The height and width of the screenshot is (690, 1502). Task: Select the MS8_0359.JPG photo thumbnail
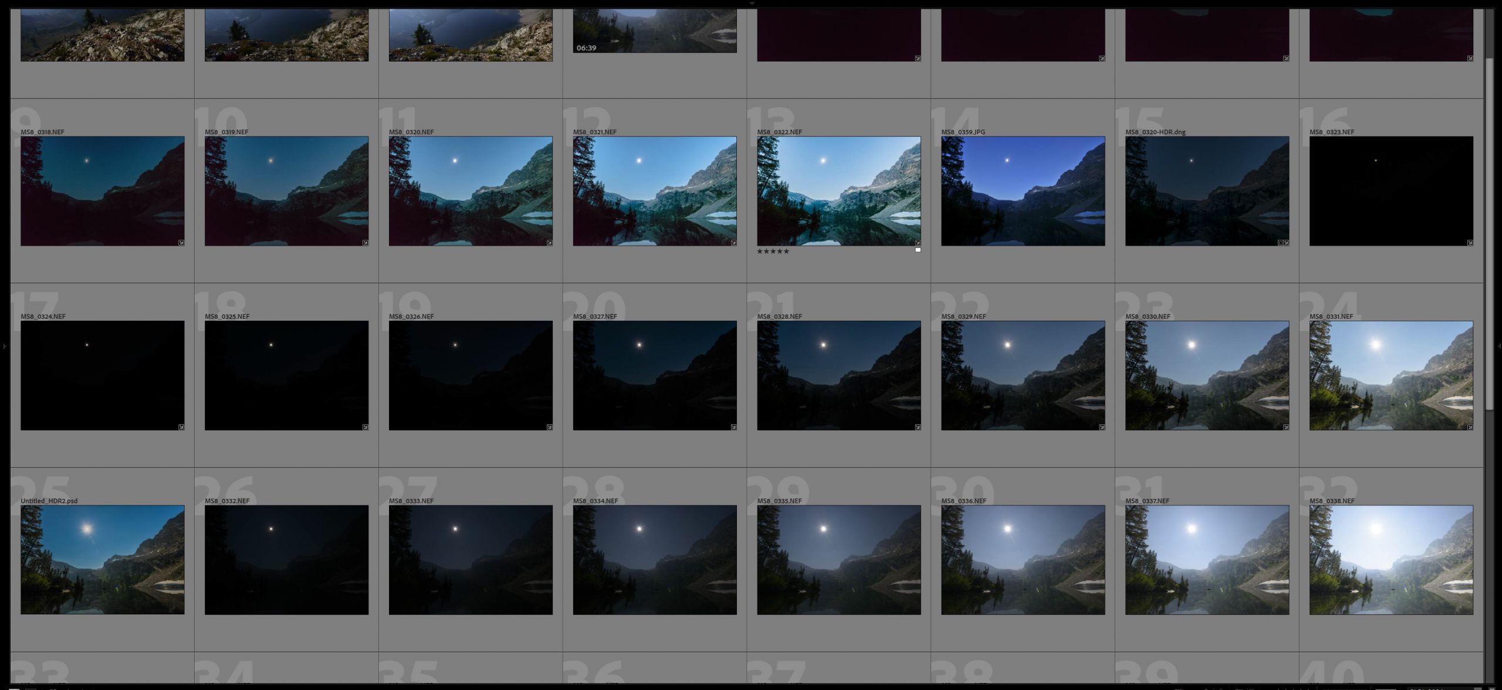[1023, 191]
